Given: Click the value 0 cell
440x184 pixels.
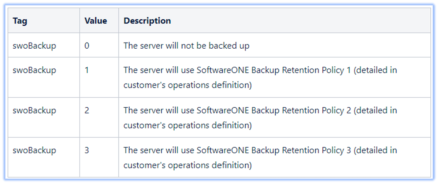Looking at the screenshot, I should click(x=87, y=46).
